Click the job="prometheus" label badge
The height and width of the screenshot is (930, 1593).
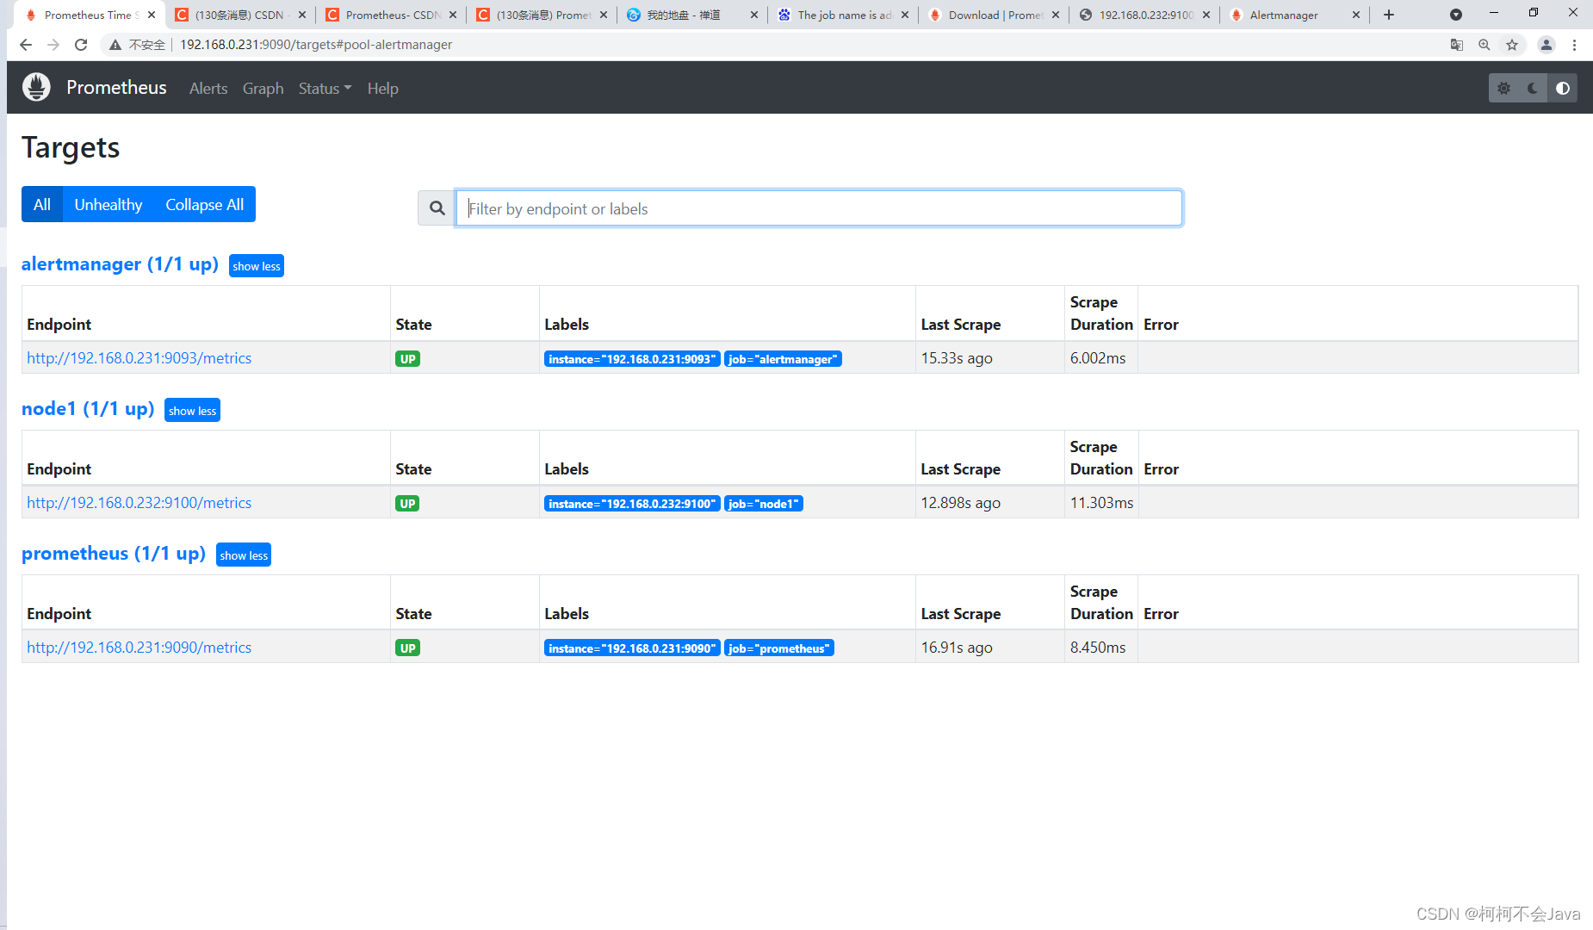pyautogui.click(x=778, y=648)
